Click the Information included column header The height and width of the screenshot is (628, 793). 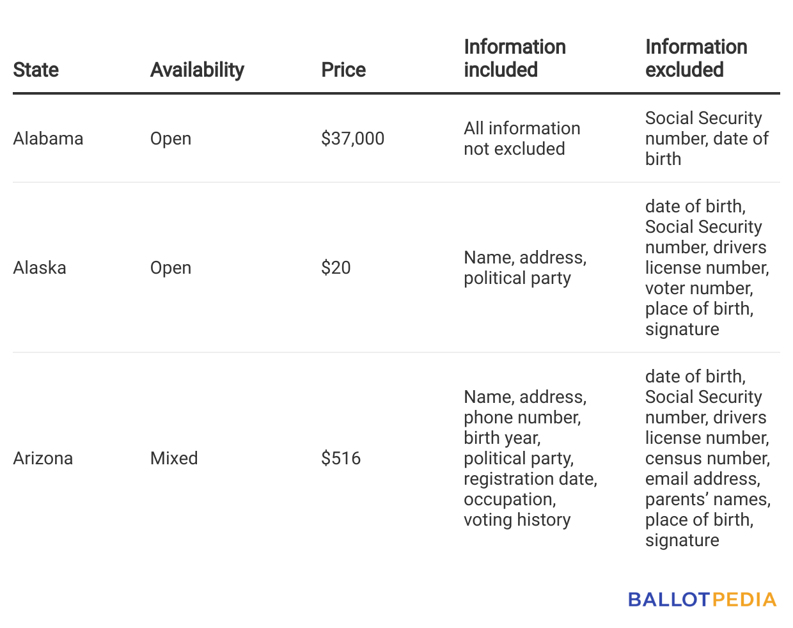pyautogui.click(x=515, y=58)
